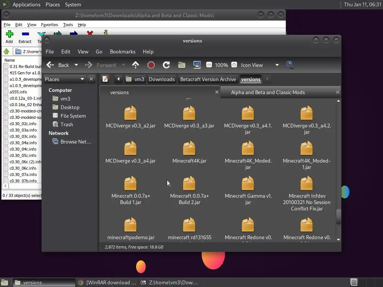This screenshot has height=287, width=383.
Task: Select Minecraft Infdev 20100321 jar icon
Action: 307,183
